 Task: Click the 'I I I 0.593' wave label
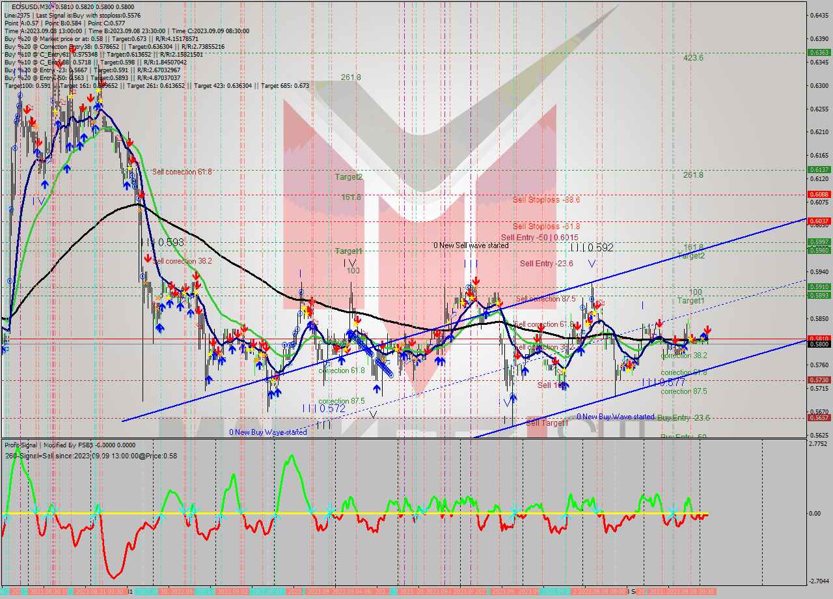pos(163,242)
